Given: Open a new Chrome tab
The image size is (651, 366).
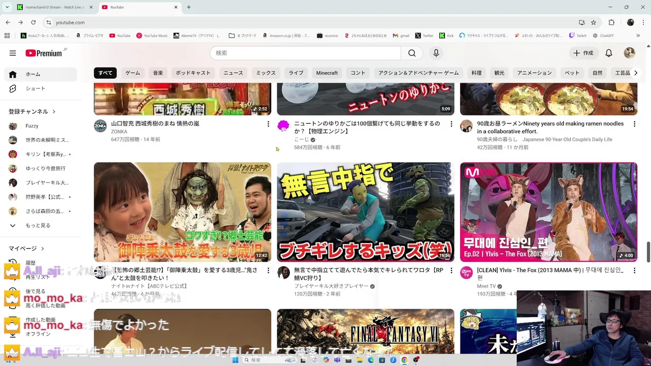Looking at the screenshot, I should [x=189, y=7].
